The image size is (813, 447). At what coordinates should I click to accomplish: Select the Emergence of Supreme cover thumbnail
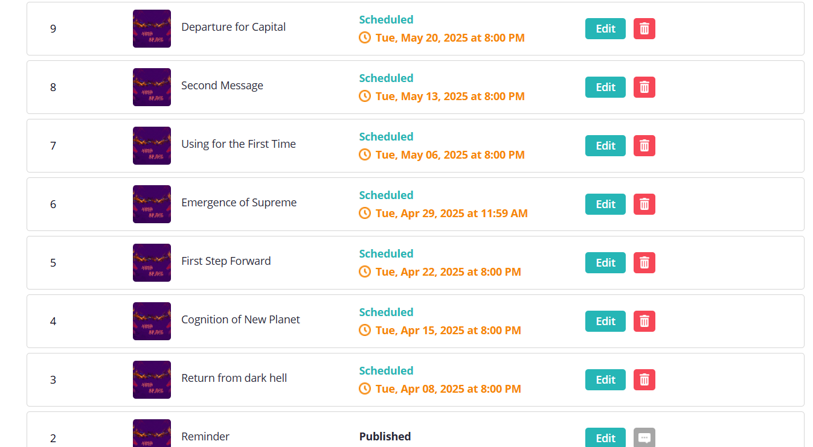pyautogui.click(x=152, y=204)
